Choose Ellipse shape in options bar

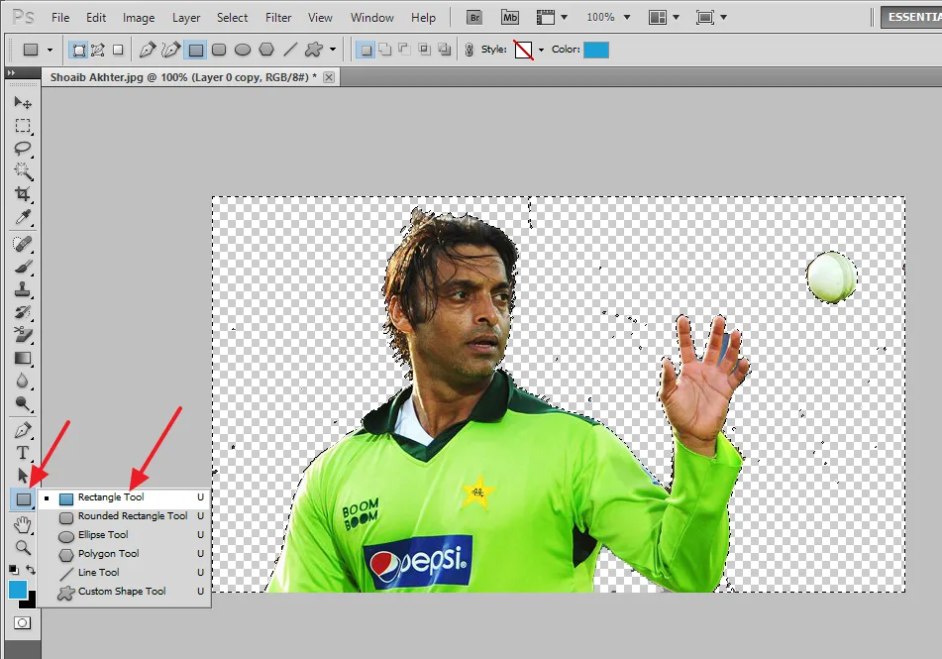point(243,50)
